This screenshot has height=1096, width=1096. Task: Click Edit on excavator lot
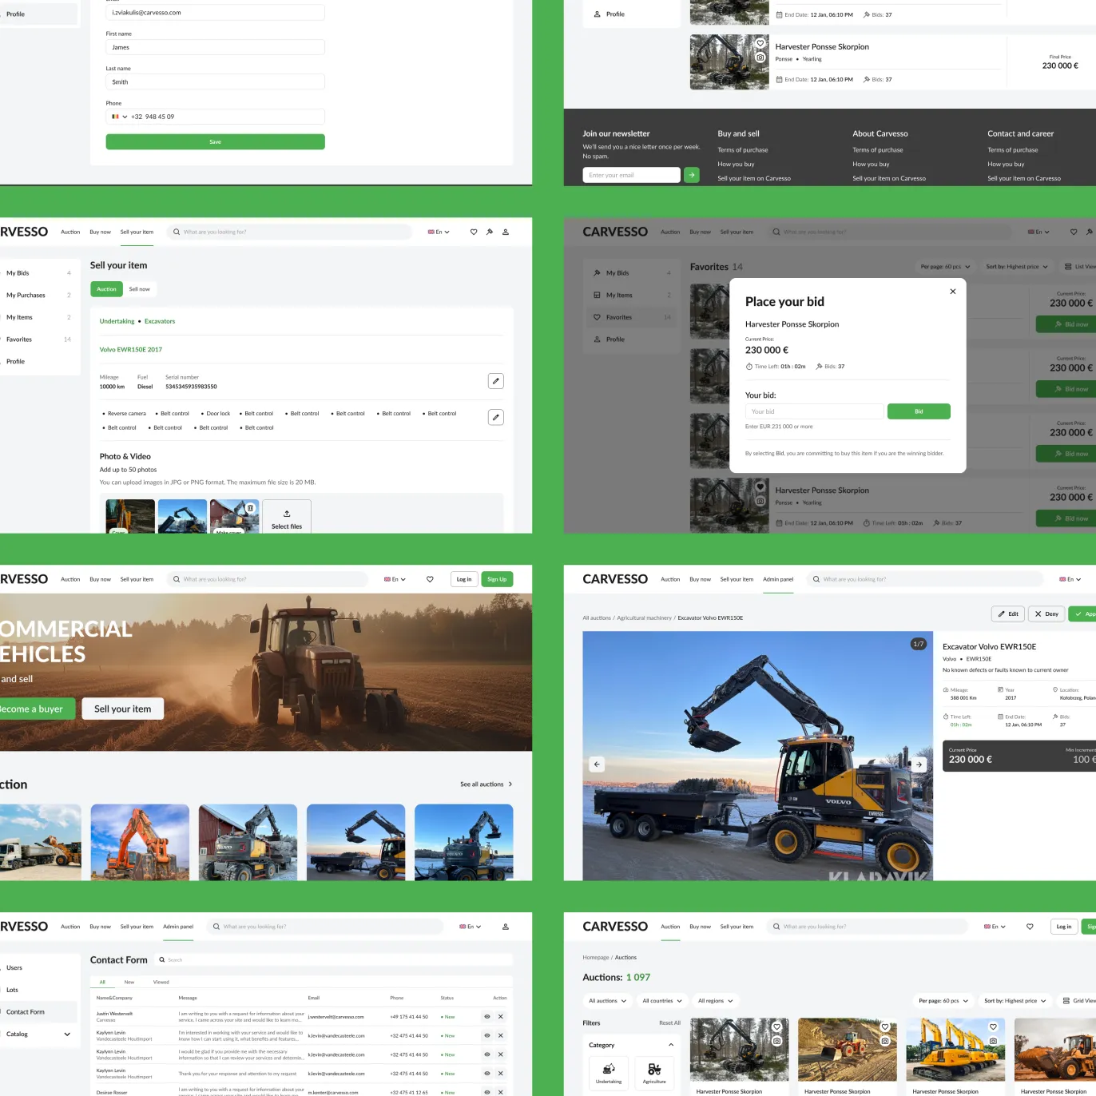click(1008, 614)
